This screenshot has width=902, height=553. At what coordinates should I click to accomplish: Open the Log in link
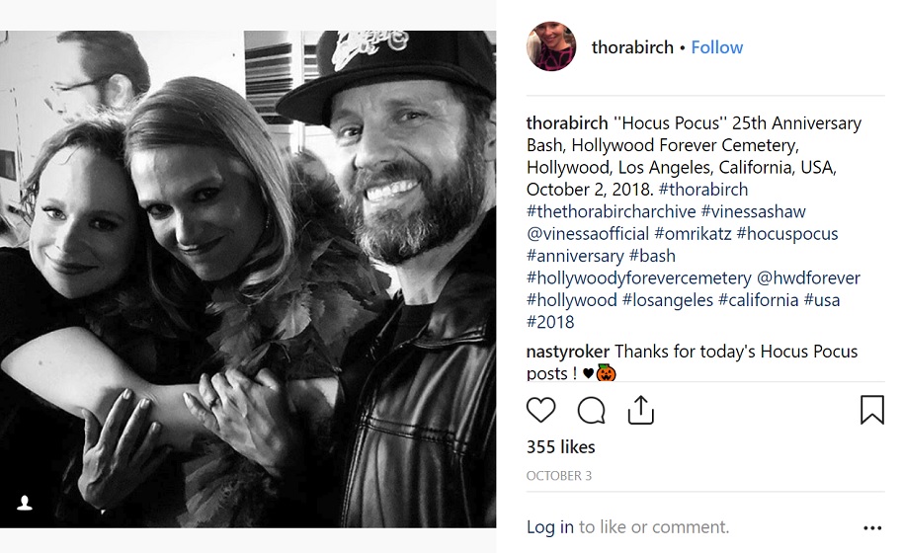pyautogui.click(x=549, y=527)
